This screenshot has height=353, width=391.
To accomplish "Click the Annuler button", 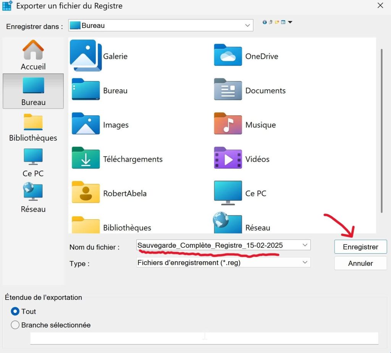I will (x=360, y=263).
